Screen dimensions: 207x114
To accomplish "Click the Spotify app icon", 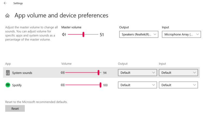I will 8,85.
